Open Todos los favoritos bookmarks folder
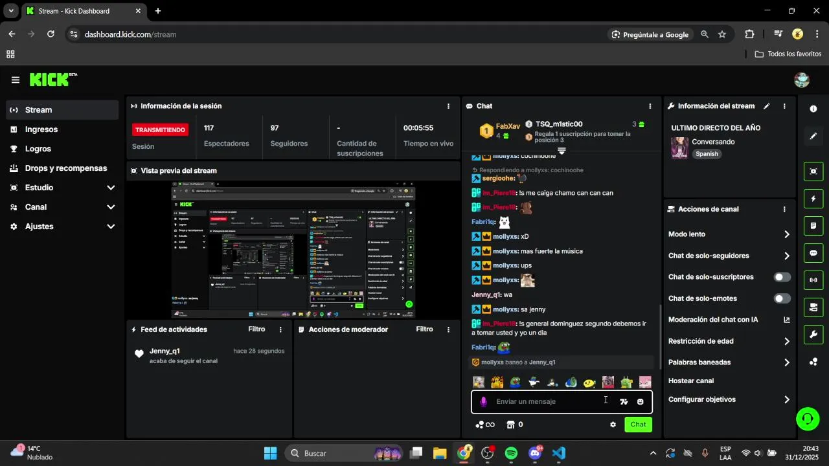829x466 pixels. pyautogui.click(x=788, y=54)
